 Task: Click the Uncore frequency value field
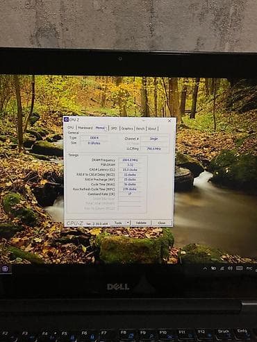point(154,148)
